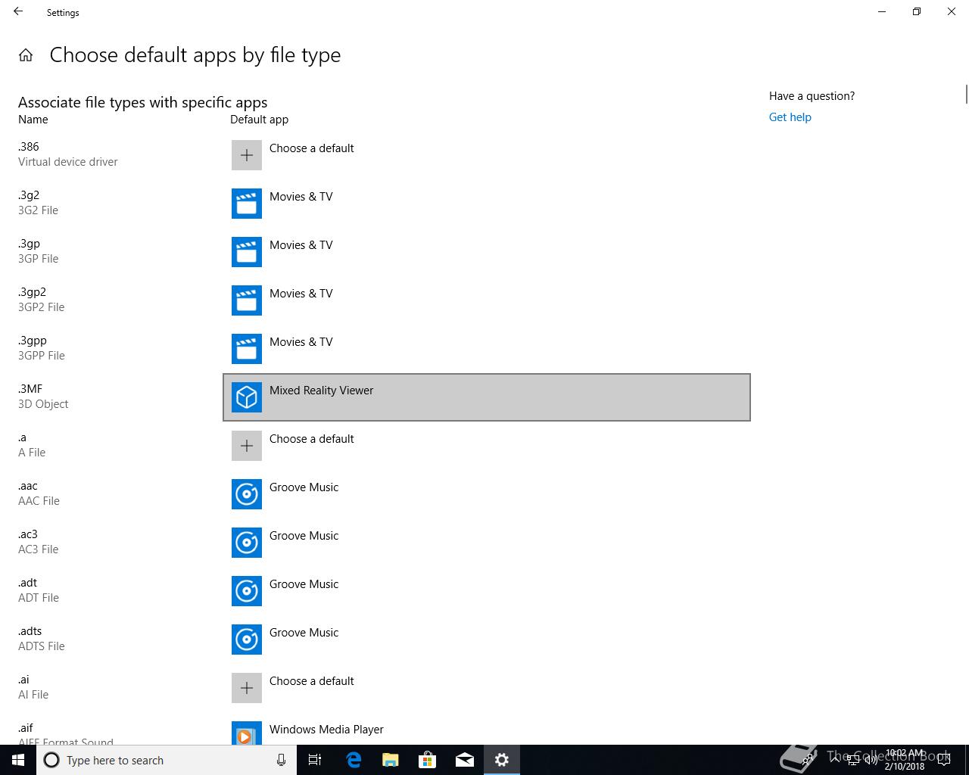Screen dimensions: 969x775
Task: Click the page vertical scrollbar thumb
Action: point(966,95)
